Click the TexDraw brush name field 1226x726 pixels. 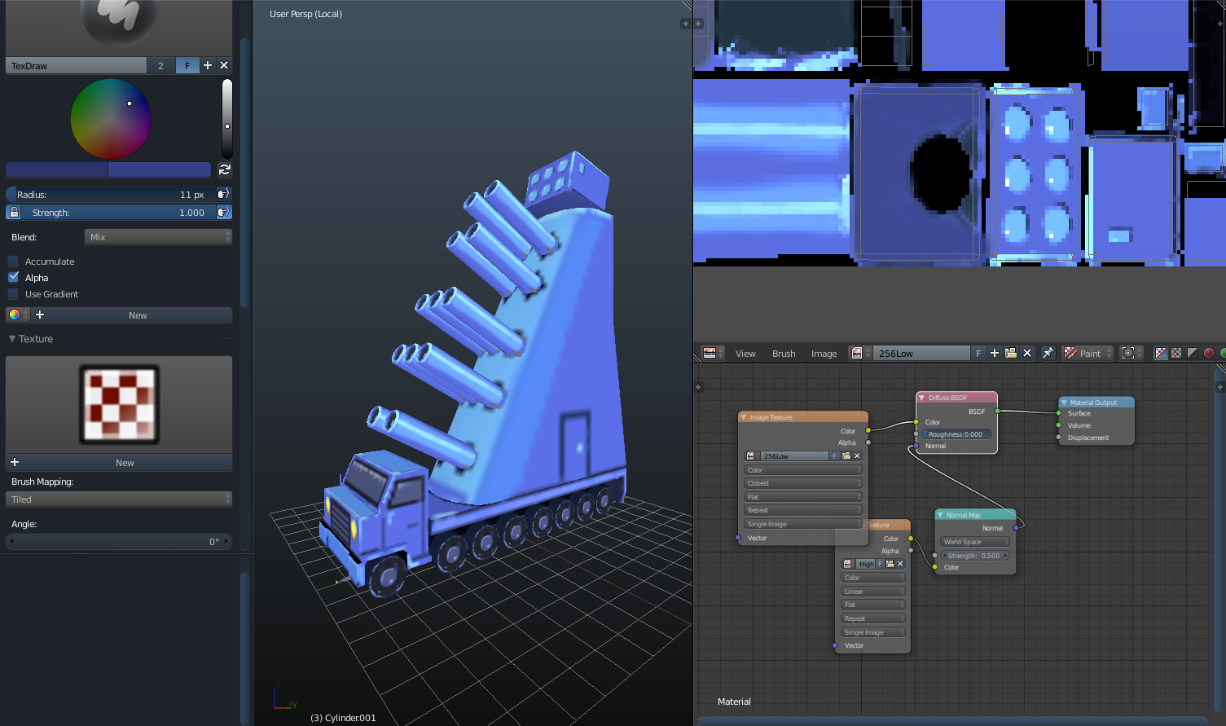(76, 66)
